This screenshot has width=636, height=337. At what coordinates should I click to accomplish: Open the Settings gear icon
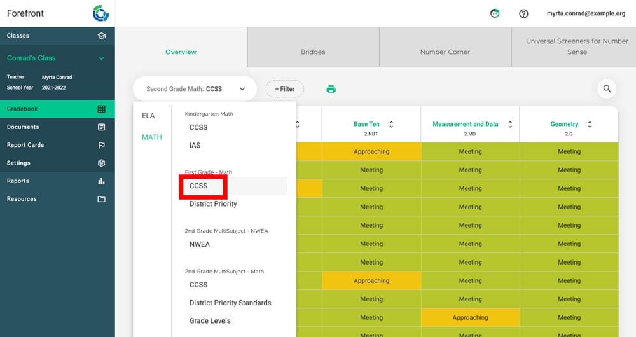click(x=101, y=163)
